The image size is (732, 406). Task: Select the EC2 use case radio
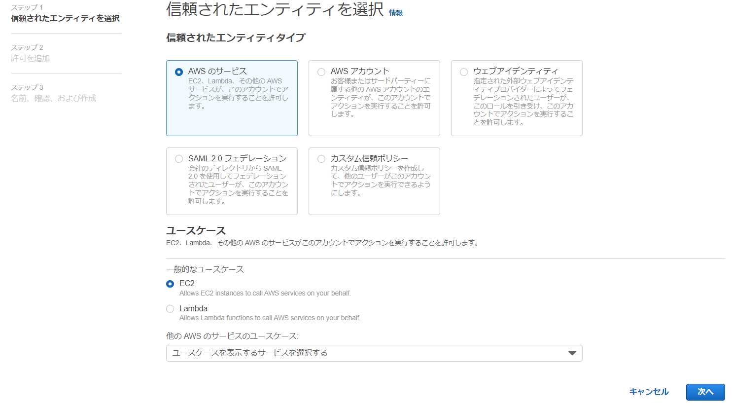(x=170, y=284)
